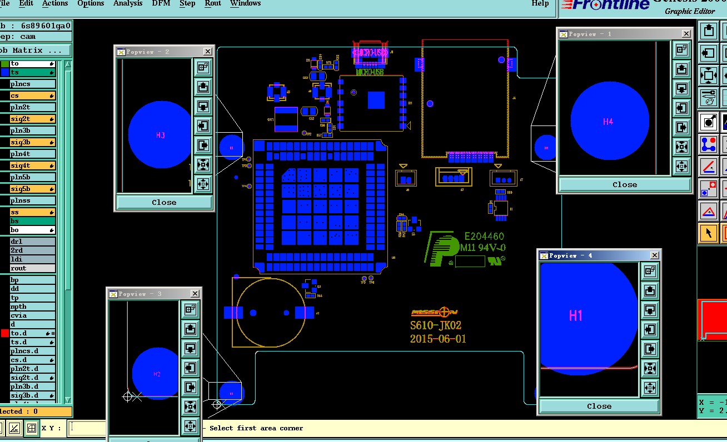Click red color swatch beside to.d layer
The width and height of the screenshot is (727, 442).
5,333
